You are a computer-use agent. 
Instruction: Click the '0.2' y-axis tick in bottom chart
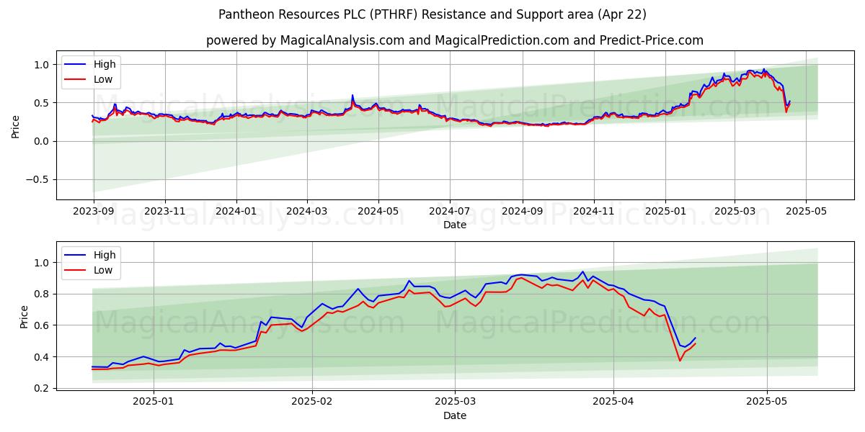tap(43, 388)
